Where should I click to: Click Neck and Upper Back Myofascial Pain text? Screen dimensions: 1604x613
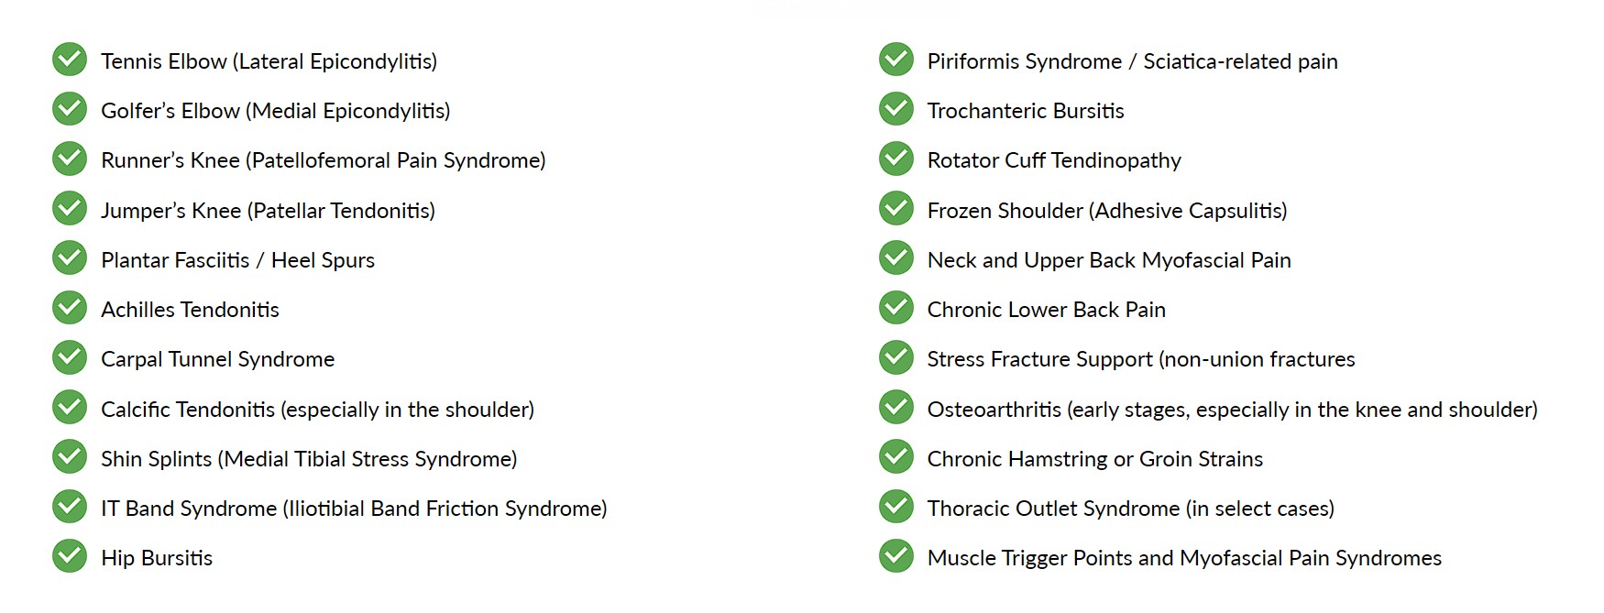pyautogui.click(x=1109, y=260)
